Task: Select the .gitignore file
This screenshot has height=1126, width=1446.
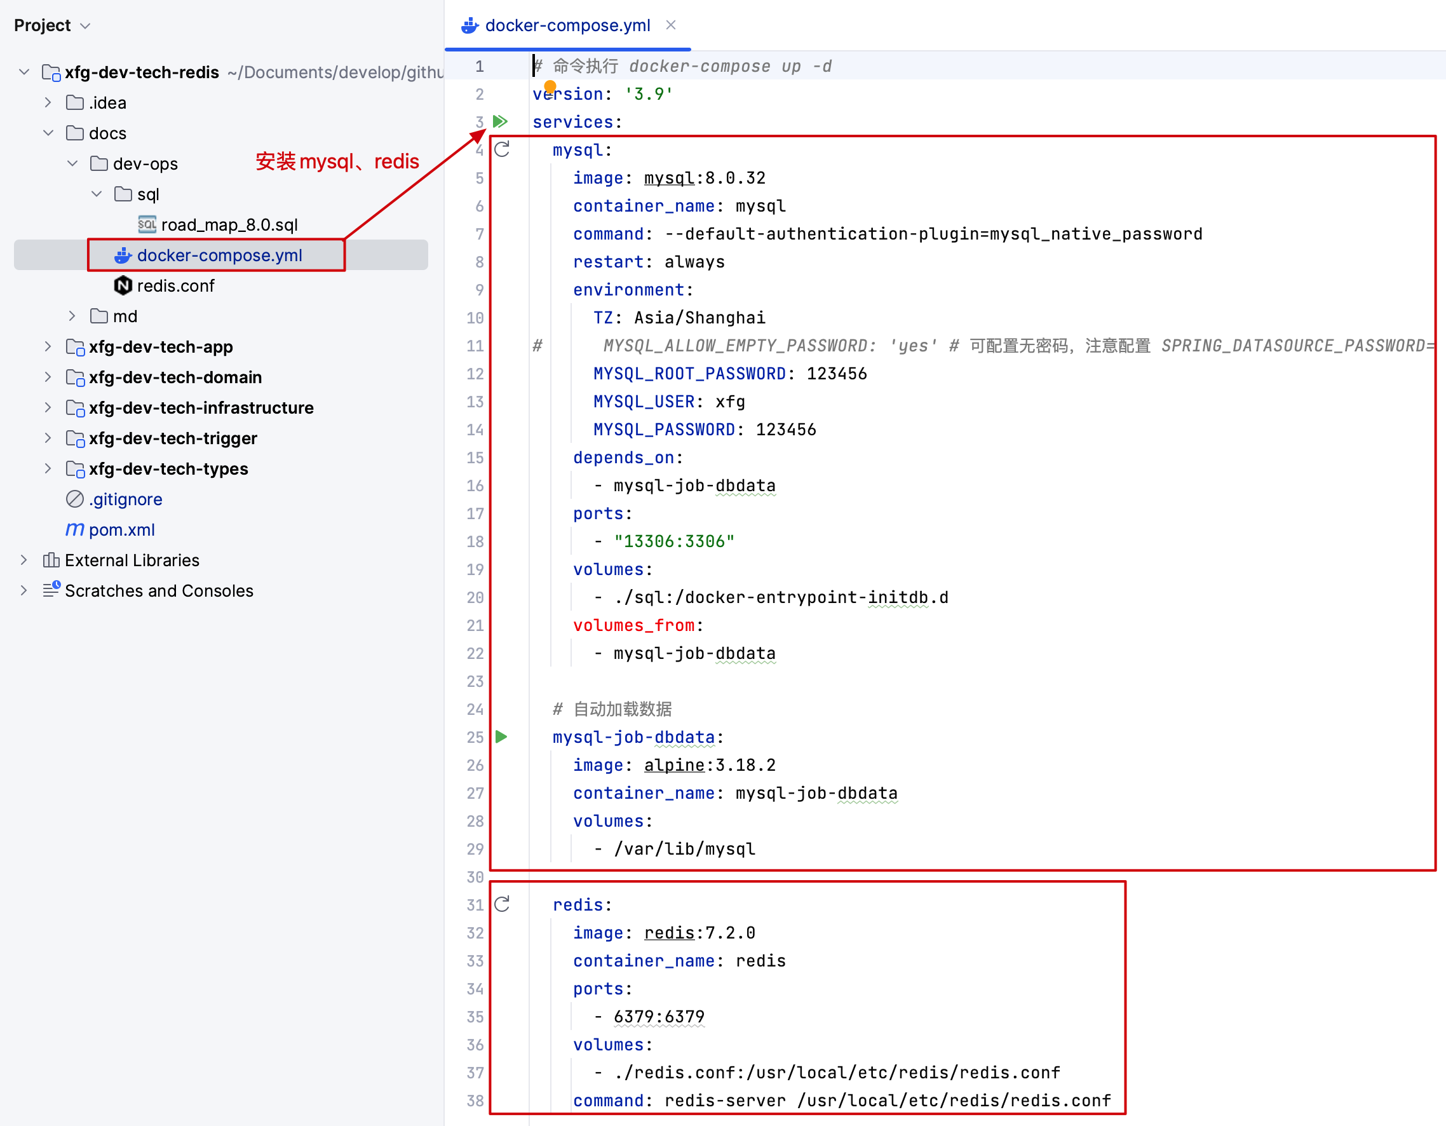Action: 125,499
